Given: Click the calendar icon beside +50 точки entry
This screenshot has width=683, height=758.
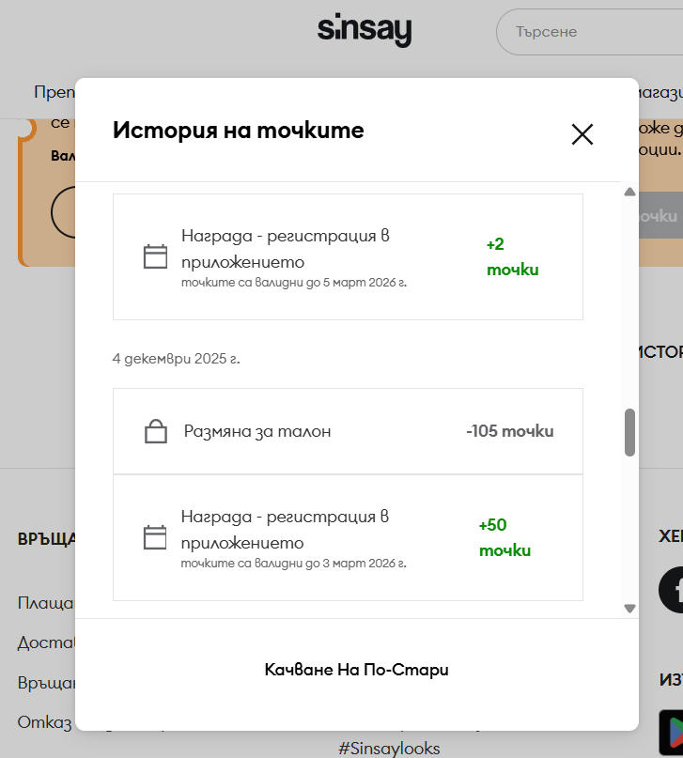Looking at the screenshot, I should point(155,537).
